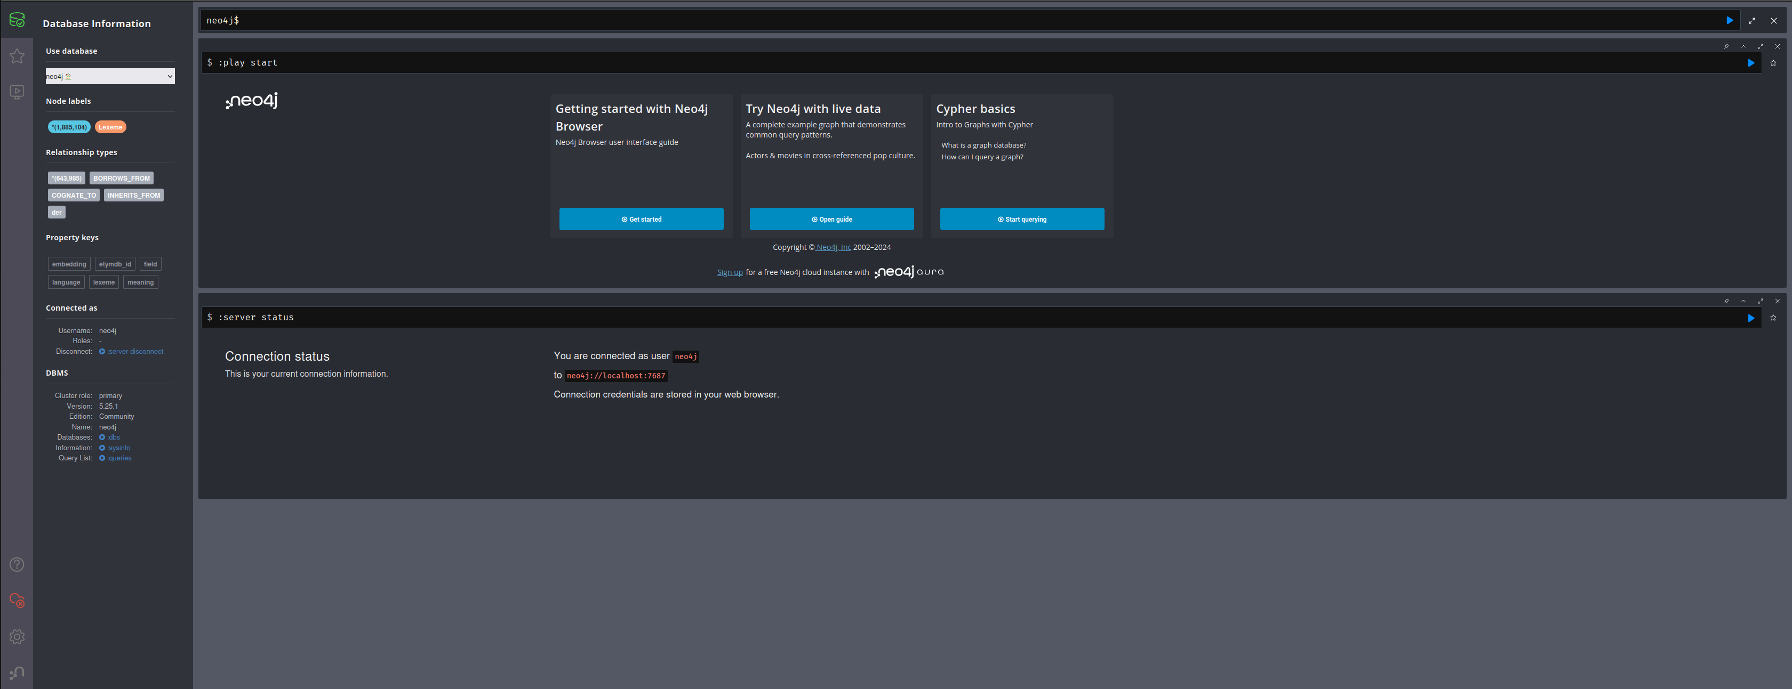1792x689 pixels.
Task: Click the Getting started with Neo4j Browser heading
Action: pos(631,118)
